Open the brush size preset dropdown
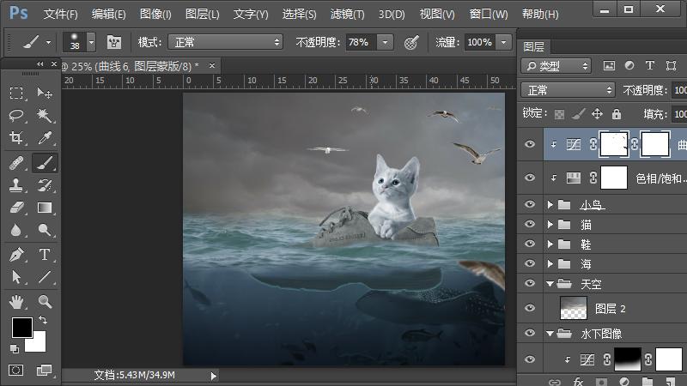Screen dimensions: 687x386 [91, 42]
